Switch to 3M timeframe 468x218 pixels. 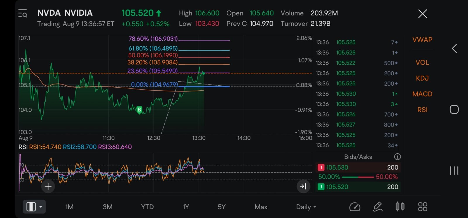coord(108,207)
